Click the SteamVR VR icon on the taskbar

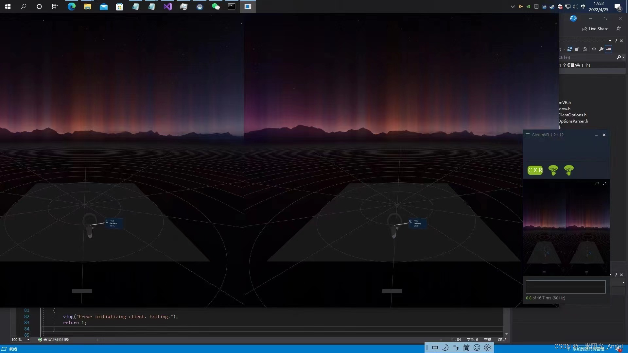coord(200,7)
